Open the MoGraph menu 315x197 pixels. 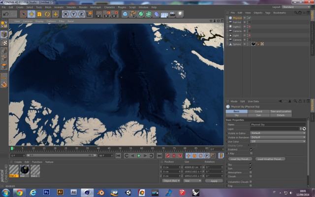point(95,7)
